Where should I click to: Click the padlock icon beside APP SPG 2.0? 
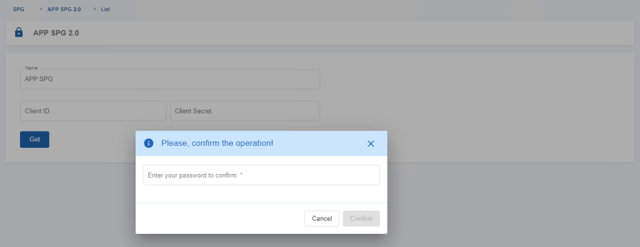[x=19, y=32]
